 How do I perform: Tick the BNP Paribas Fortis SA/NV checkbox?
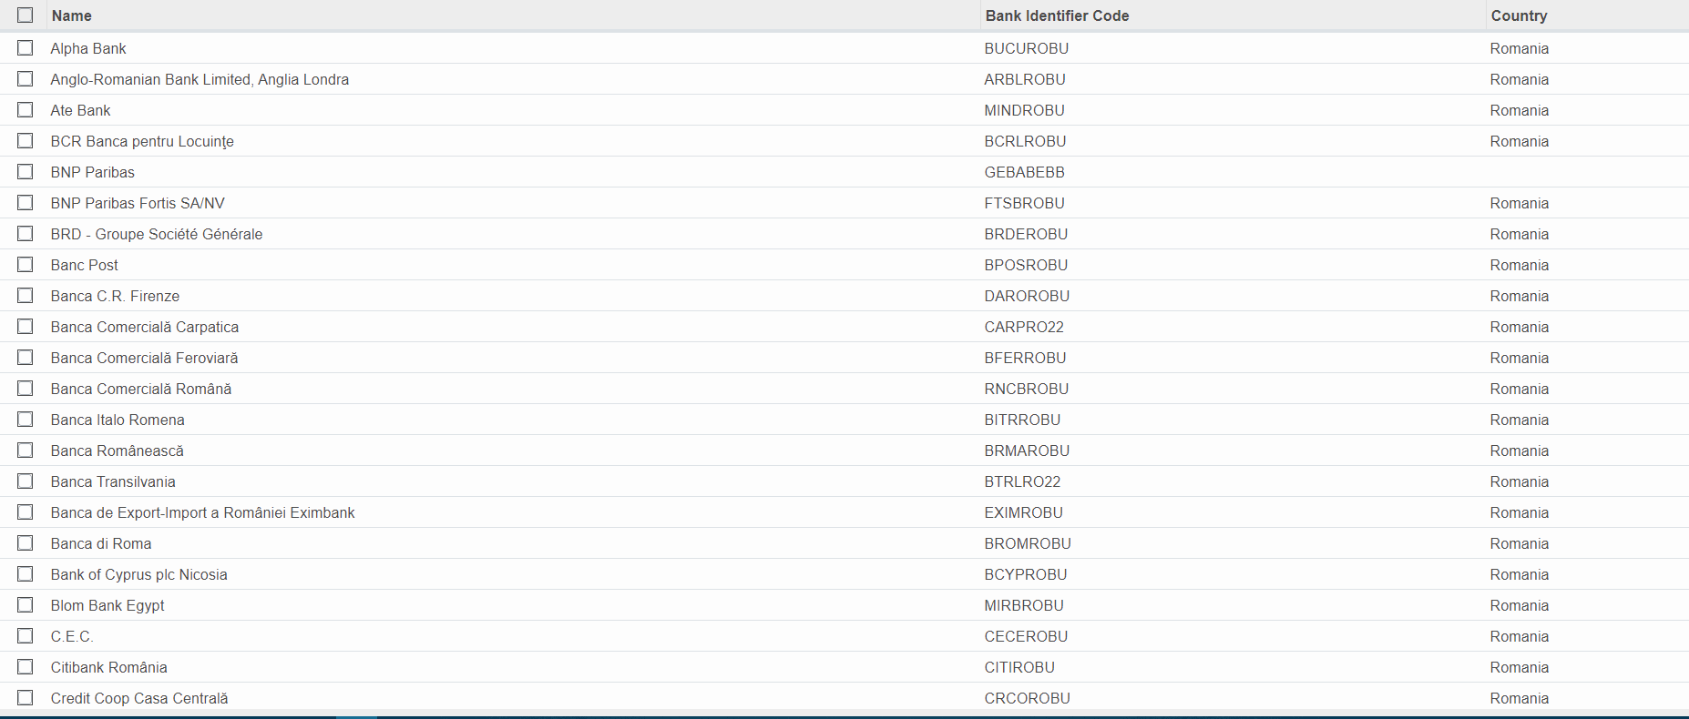click(x=25, y=203)
